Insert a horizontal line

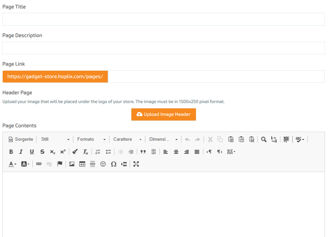tap(93, 164)
